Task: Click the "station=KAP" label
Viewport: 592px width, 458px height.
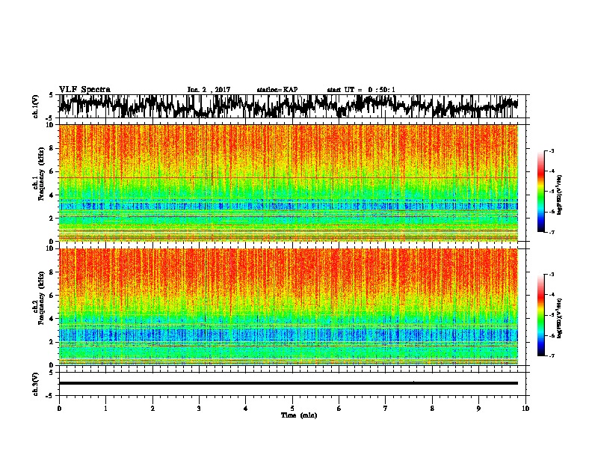Action: tap(277, 90)
